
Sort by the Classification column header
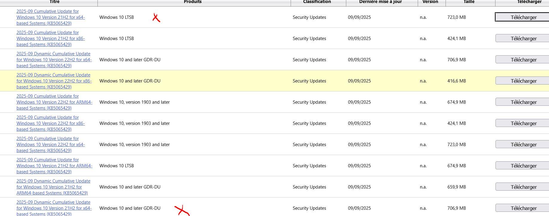(317, 2)
